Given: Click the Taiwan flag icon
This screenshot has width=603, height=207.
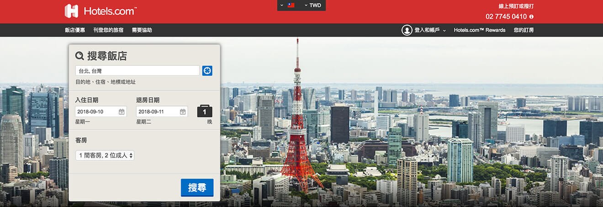Looking at the screenshot, I should [291, 5].
